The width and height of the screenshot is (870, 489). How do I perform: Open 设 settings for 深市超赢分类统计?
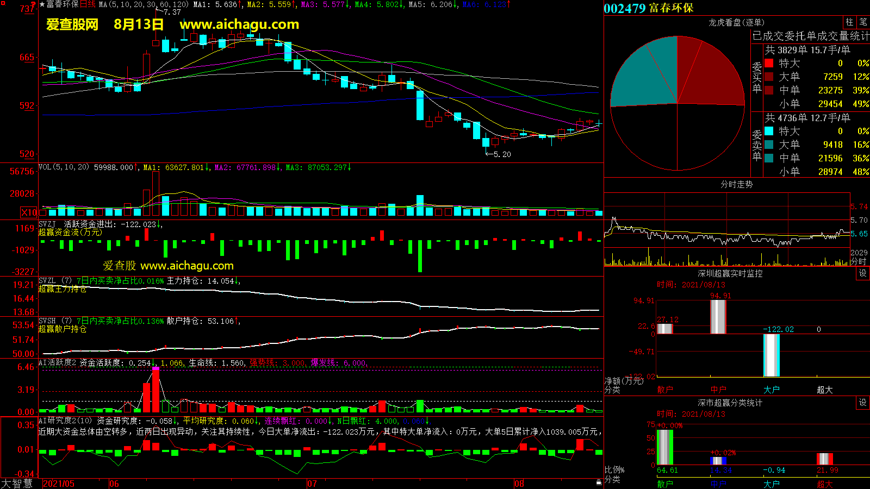[x=863, y=403]
